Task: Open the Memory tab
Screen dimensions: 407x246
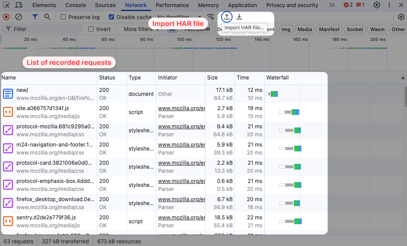Action: (x=208, y=5)
